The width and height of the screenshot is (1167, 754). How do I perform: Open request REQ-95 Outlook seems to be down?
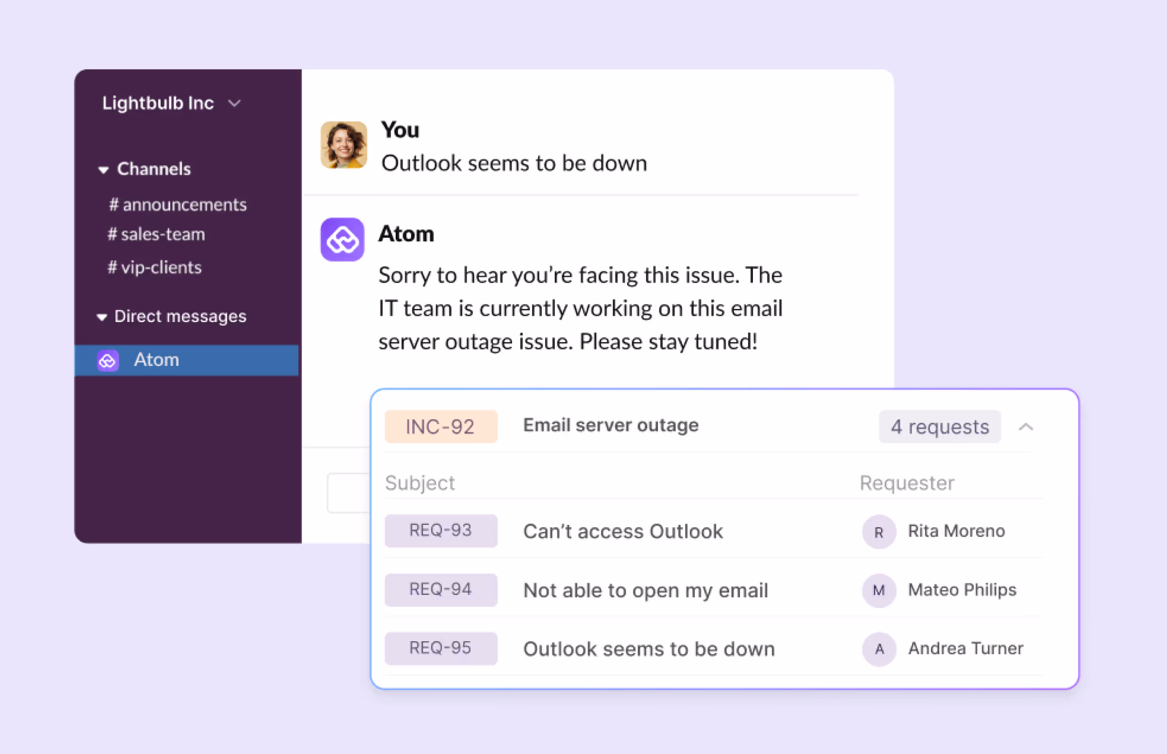click(x=648, y=649)
